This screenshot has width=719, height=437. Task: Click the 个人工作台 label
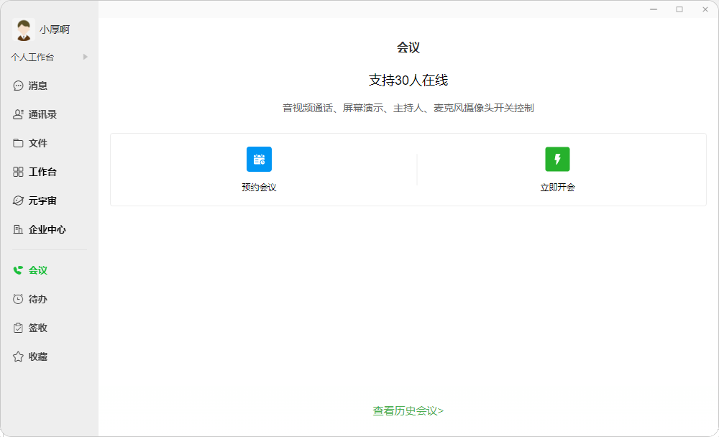coord(32,57)
